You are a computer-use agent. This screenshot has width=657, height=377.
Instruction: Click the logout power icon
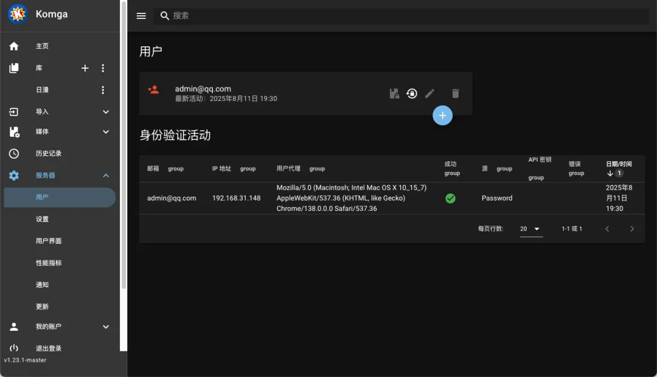(x=14, y=348)
